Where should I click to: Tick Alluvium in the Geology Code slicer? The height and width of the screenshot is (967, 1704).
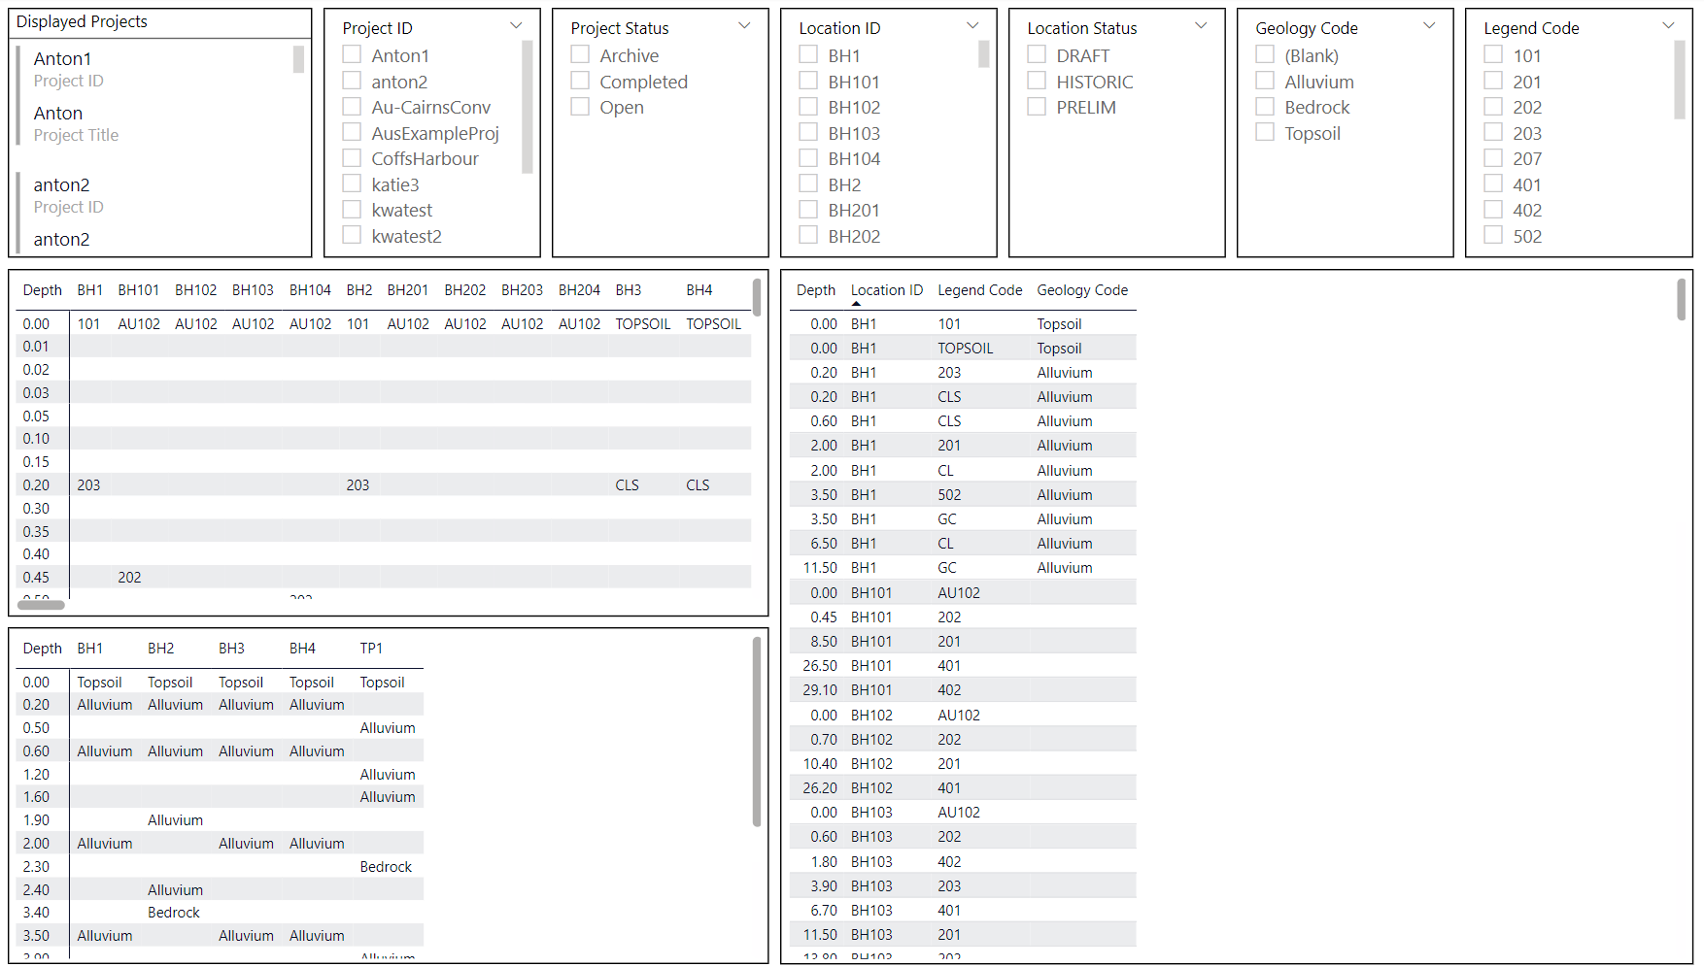tap(1265, 82)
